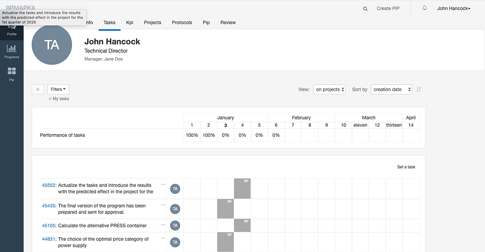The image size is (485, 252).
Task: Click Set a task link
Action: point(406,167)
